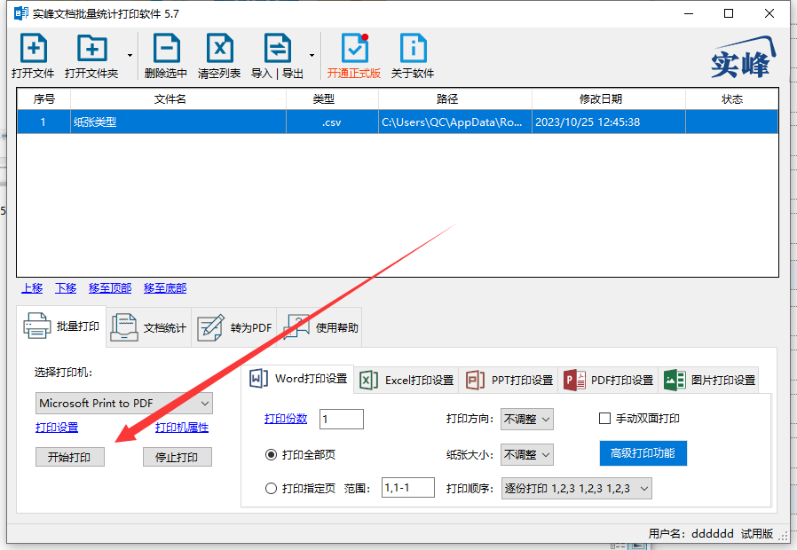This screenshot has width=797, height=550.
Task: Click the 移至底部 link
Action: click(165, 288)
